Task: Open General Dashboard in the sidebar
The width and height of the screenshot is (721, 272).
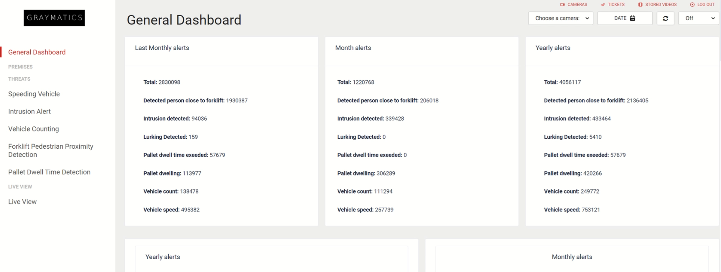Action: 37,52
